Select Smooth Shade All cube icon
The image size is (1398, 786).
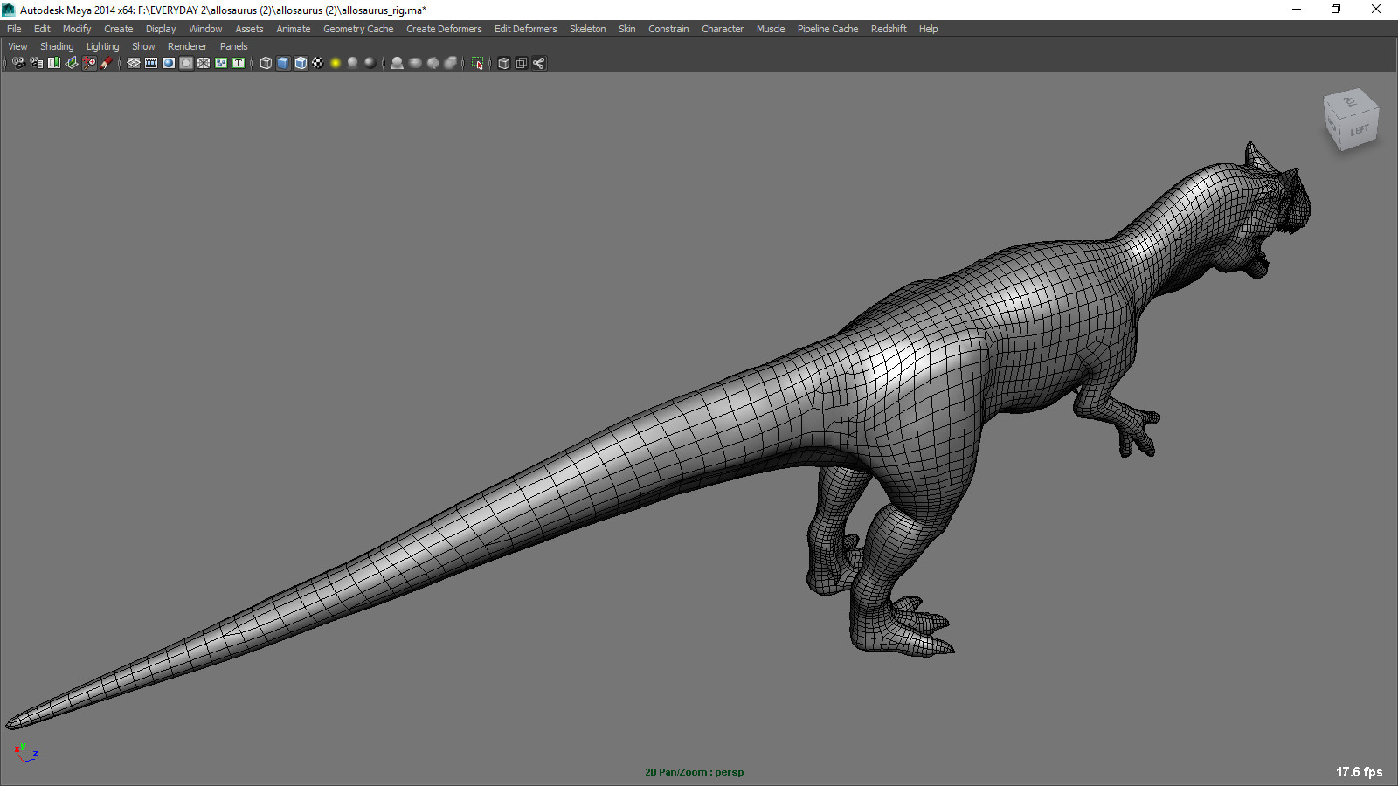tap(283, 63)
